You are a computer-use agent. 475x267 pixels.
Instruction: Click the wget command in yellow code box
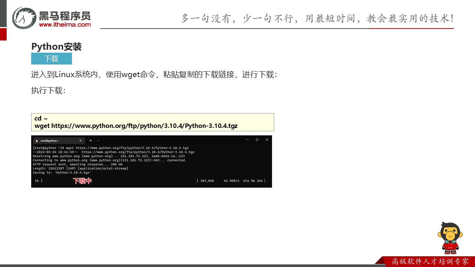(x=136, y=126)
